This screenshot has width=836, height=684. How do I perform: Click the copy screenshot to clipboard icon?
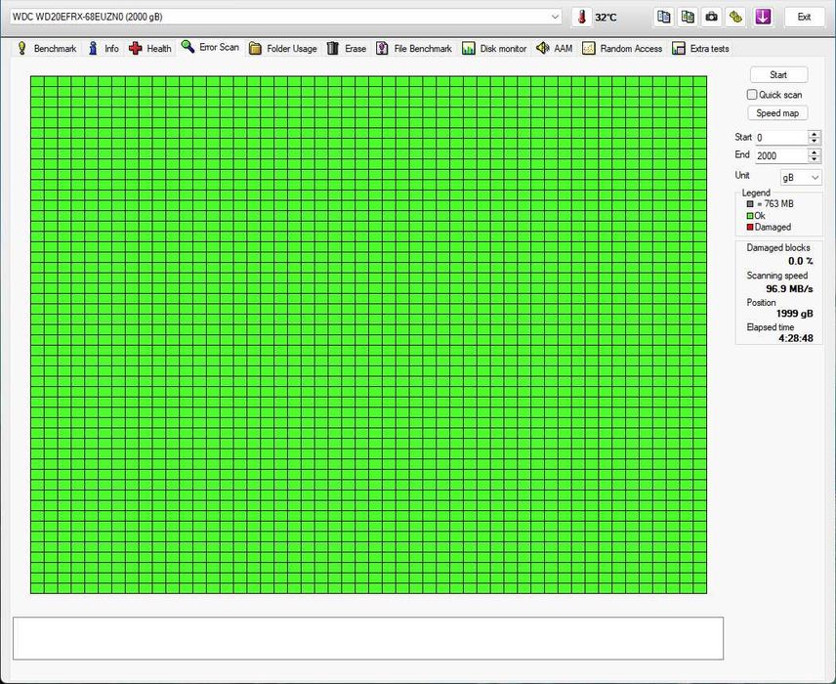coord(688,17)
